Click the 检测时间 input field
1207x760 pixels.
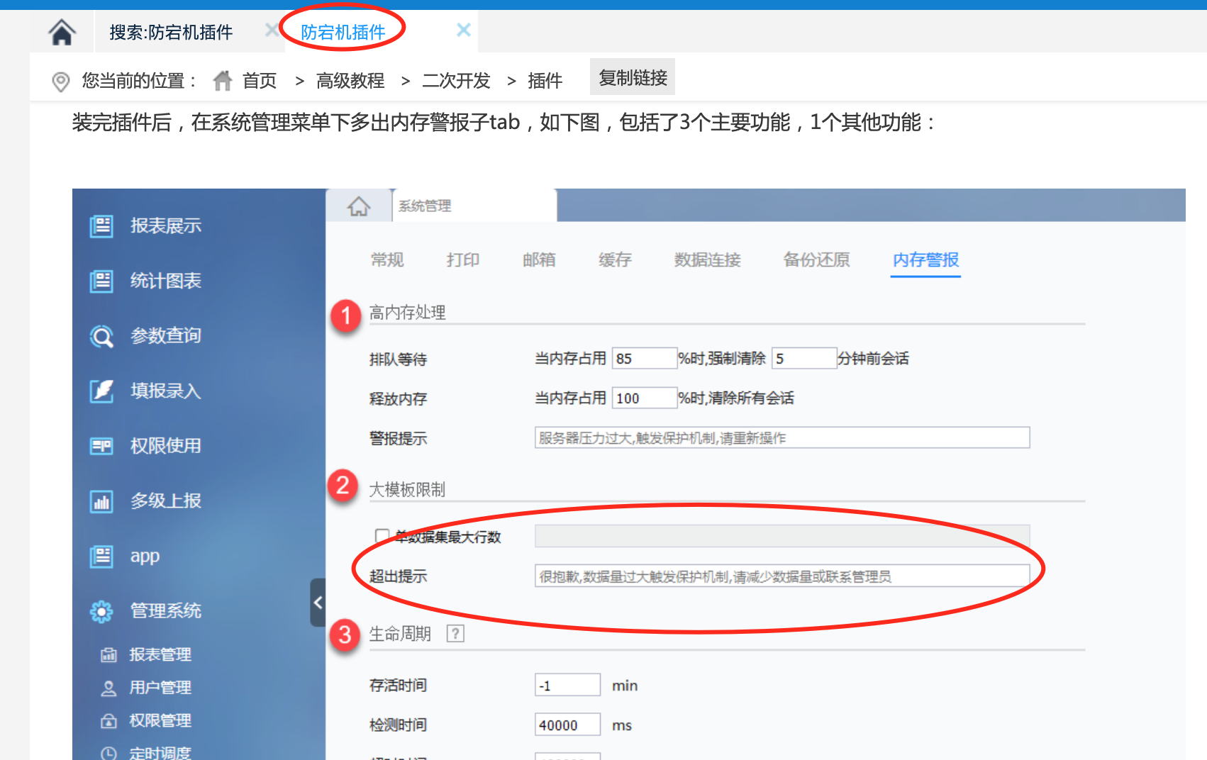click(x=567, y=725)
